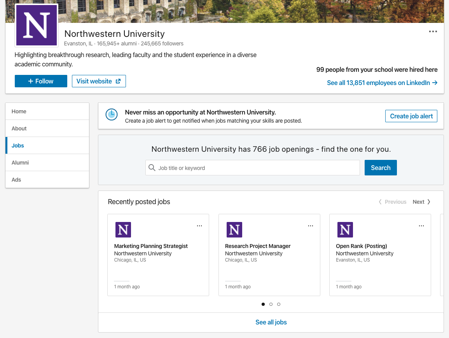Image resolution: width=449 pixels, height=338 pixels.
Task: Show previous recently posted jobs
Action: (x=392, y=202)
